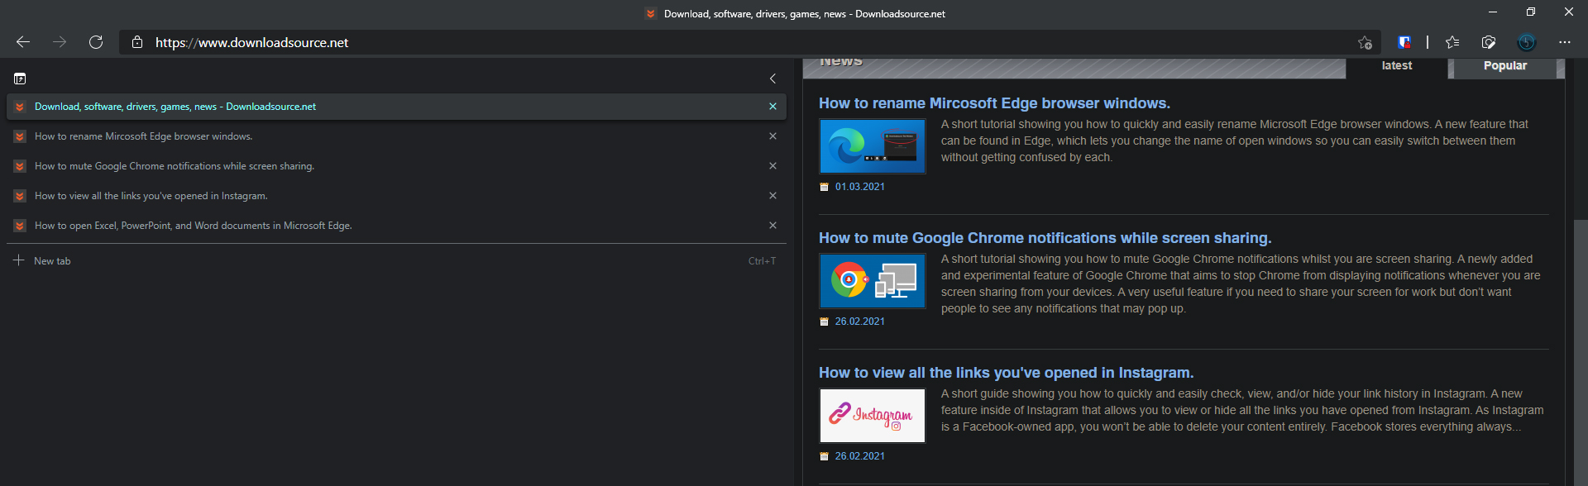The width and height of the screenshot is (1588, 486).
Task: Click calendar icon beside Instagram article date
Action: pos(824,456)
